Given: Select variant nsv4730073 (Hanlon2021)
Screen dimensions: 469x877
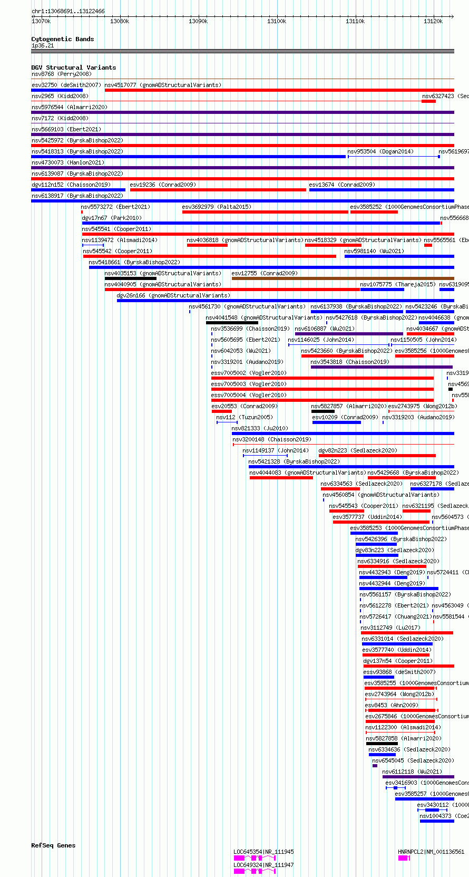Looking at the screenshot, I should coord(68,162).
